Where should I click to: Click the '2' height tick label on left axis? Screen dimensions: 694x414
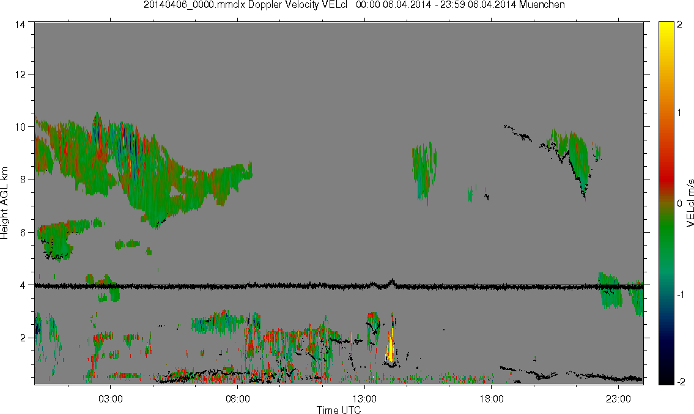pos(23,338)
